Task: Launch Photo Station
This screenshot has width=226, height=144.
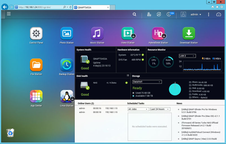Action: pos(67,34)
